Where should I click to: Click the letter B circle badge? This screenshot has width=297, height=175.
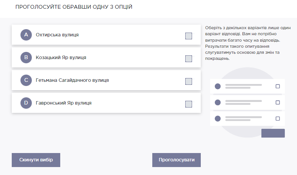coord(26,58)
